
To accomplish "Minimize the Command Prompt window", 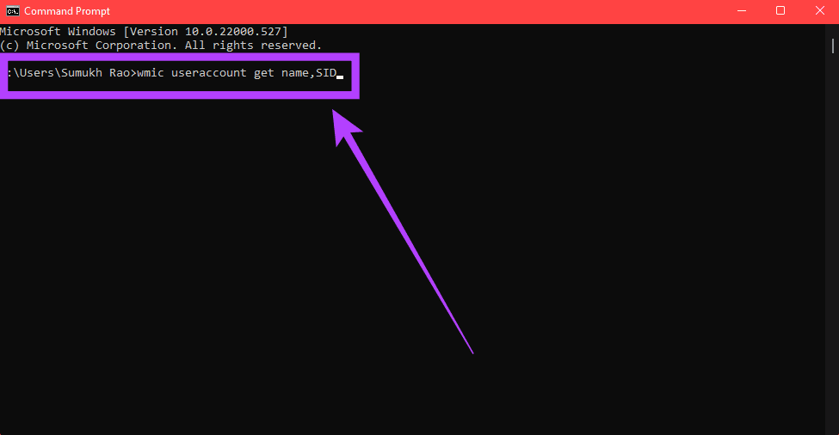I will coord(742,10).
